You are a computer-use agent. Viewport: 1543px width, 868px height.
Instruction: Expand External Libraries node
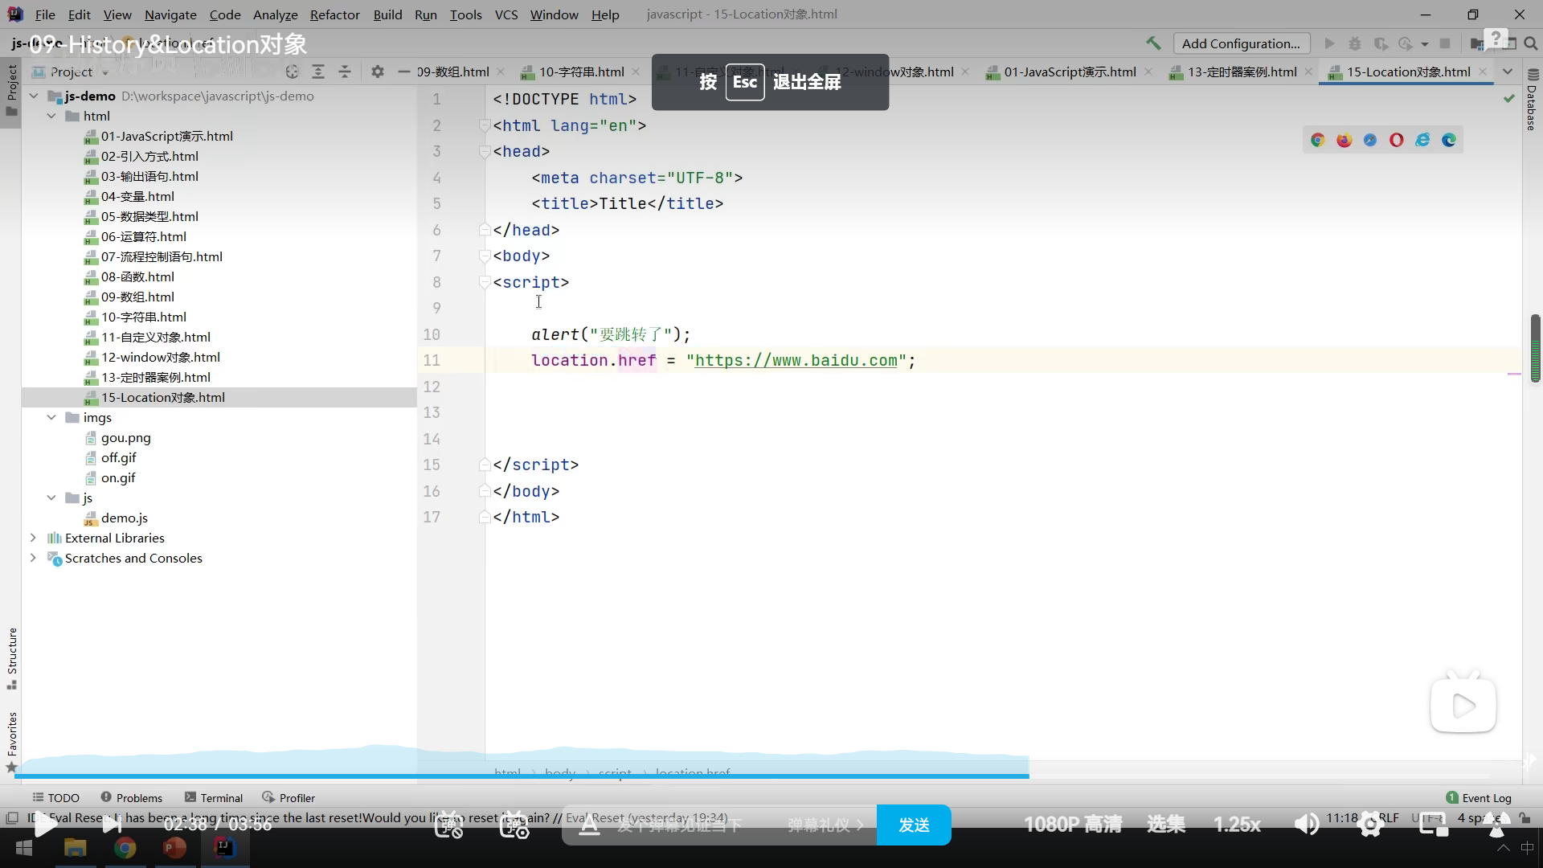pyautogui.click(x=33, y=538)
